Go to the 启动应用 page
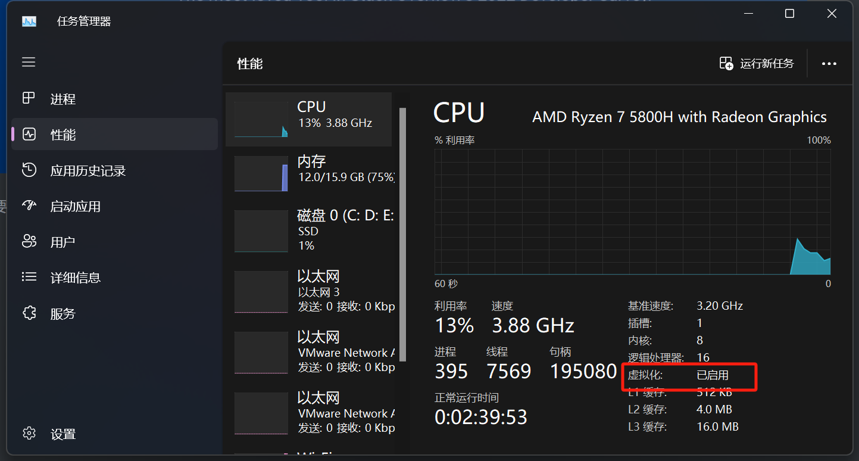 (76, 207)
